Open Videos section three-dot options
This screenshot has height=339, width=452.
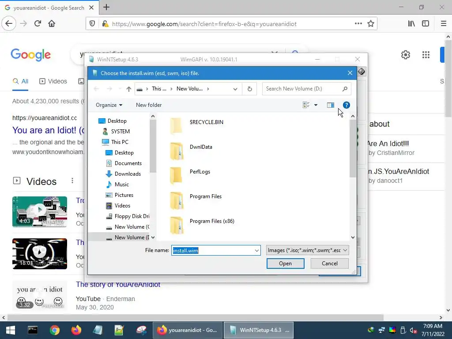click(x=72, y=181)
